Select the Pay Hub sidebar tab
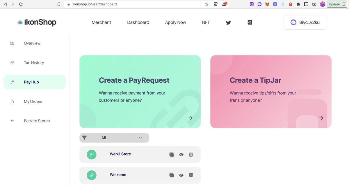The width and height of the screenshot is (349, 187). [x=35, y=82]
